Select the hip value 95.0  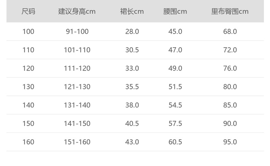pyautogui.click(x=230, y=142)
